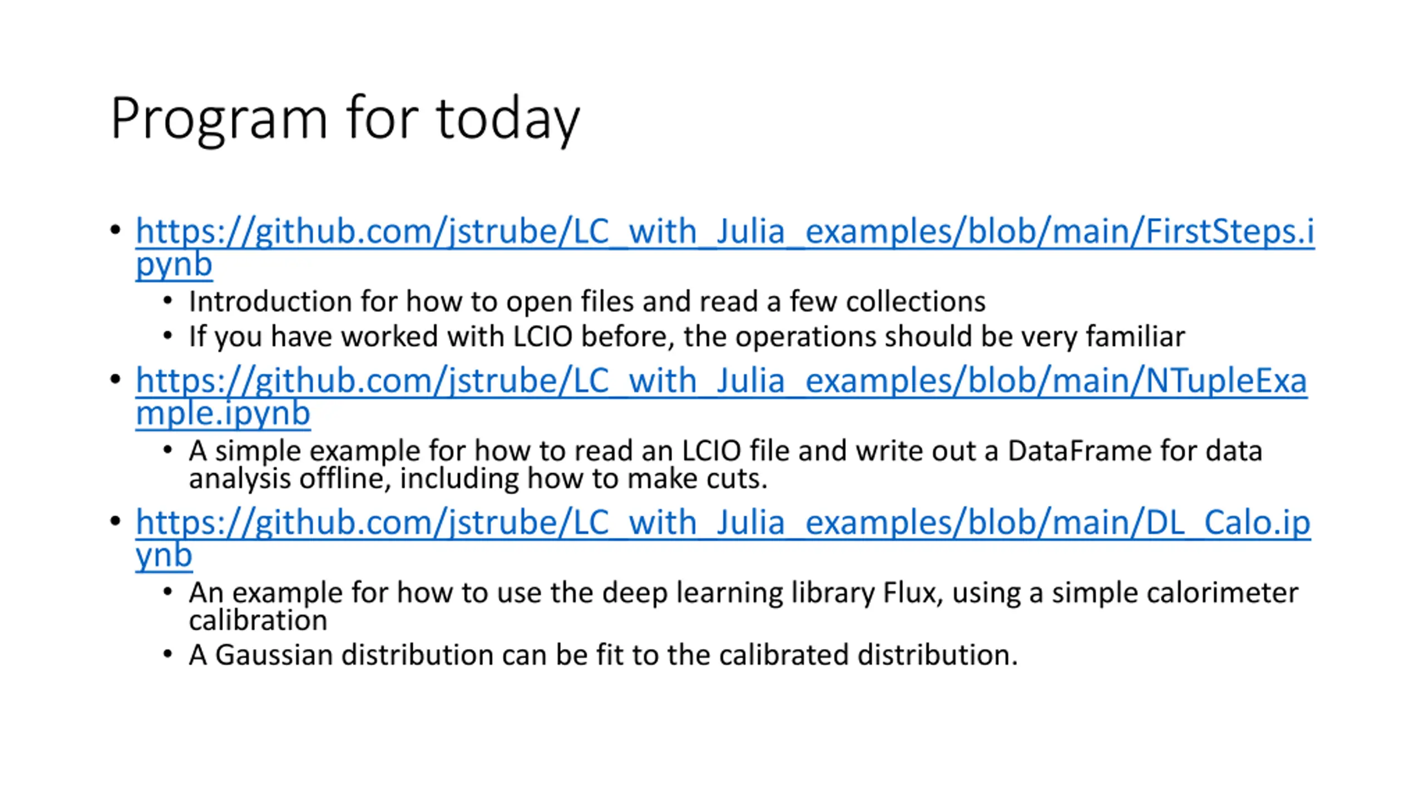
Task: Click 'Introduction for how to open files' bullet
Action: point(587,301)
